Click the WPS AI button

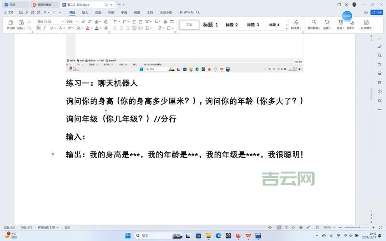pyautogui.click(x=186, y=13)
